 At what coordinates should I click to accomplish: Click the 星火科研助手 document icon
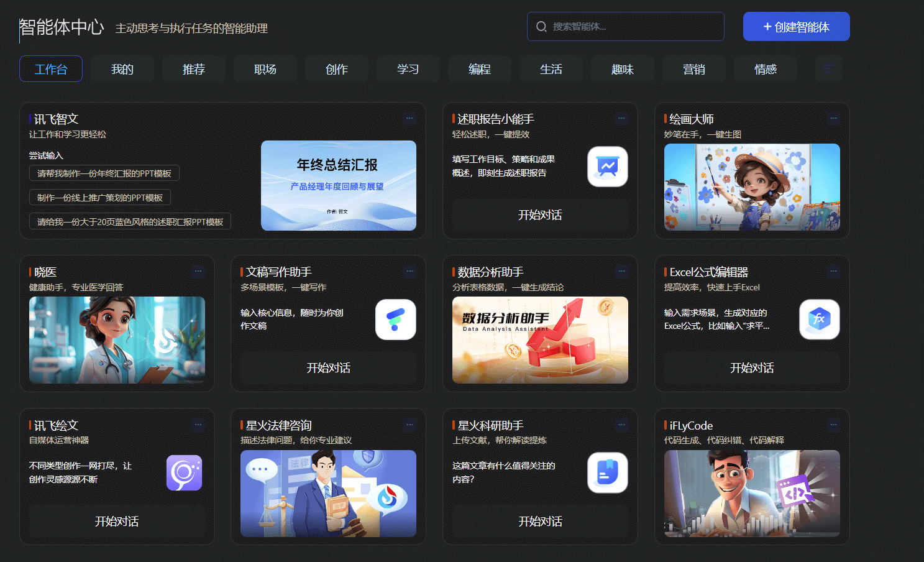tap(608, 472)
